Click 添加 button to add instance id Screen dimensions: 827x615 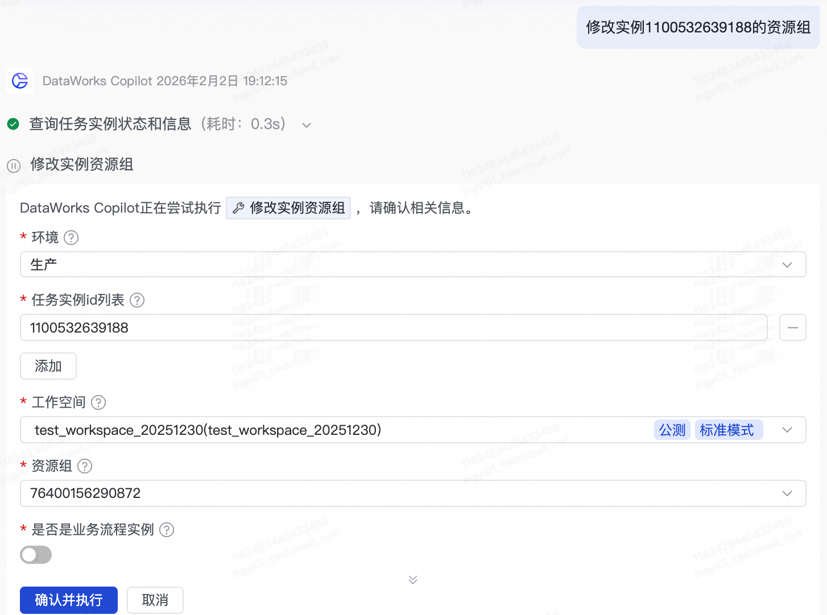(48, 366)
